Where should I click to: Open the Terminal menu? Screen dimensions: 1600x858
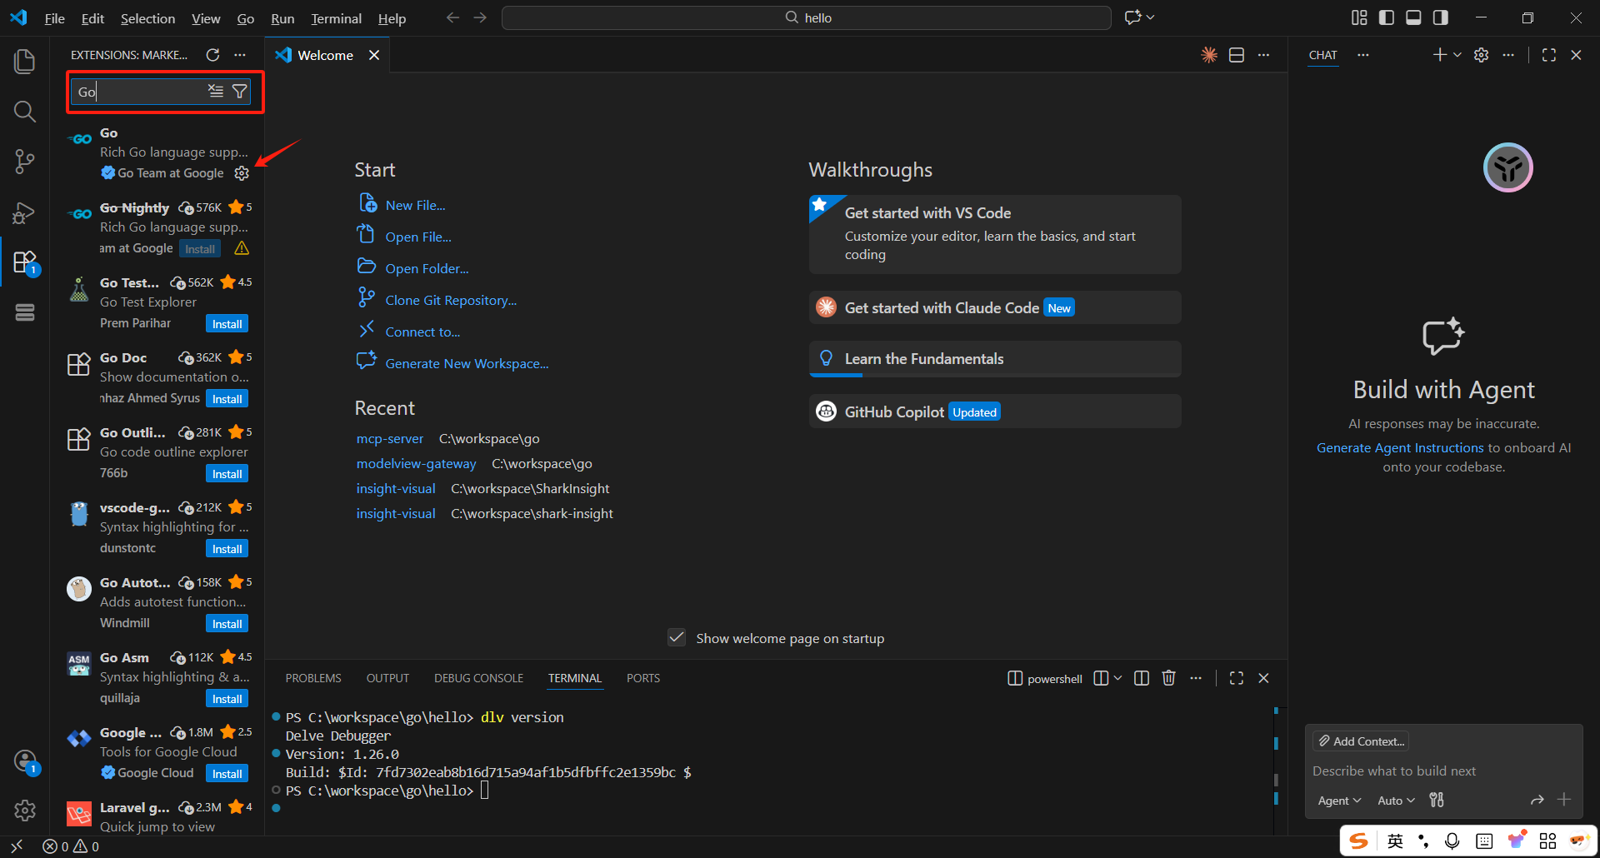tap(336, 18)
